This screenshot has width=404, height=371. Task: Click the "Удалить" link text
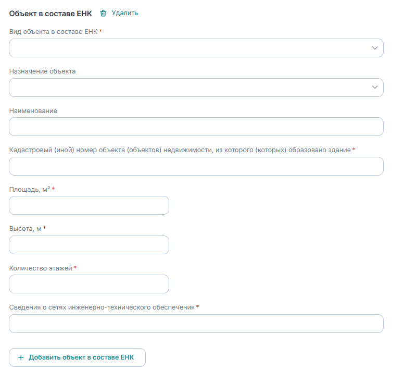125,13
